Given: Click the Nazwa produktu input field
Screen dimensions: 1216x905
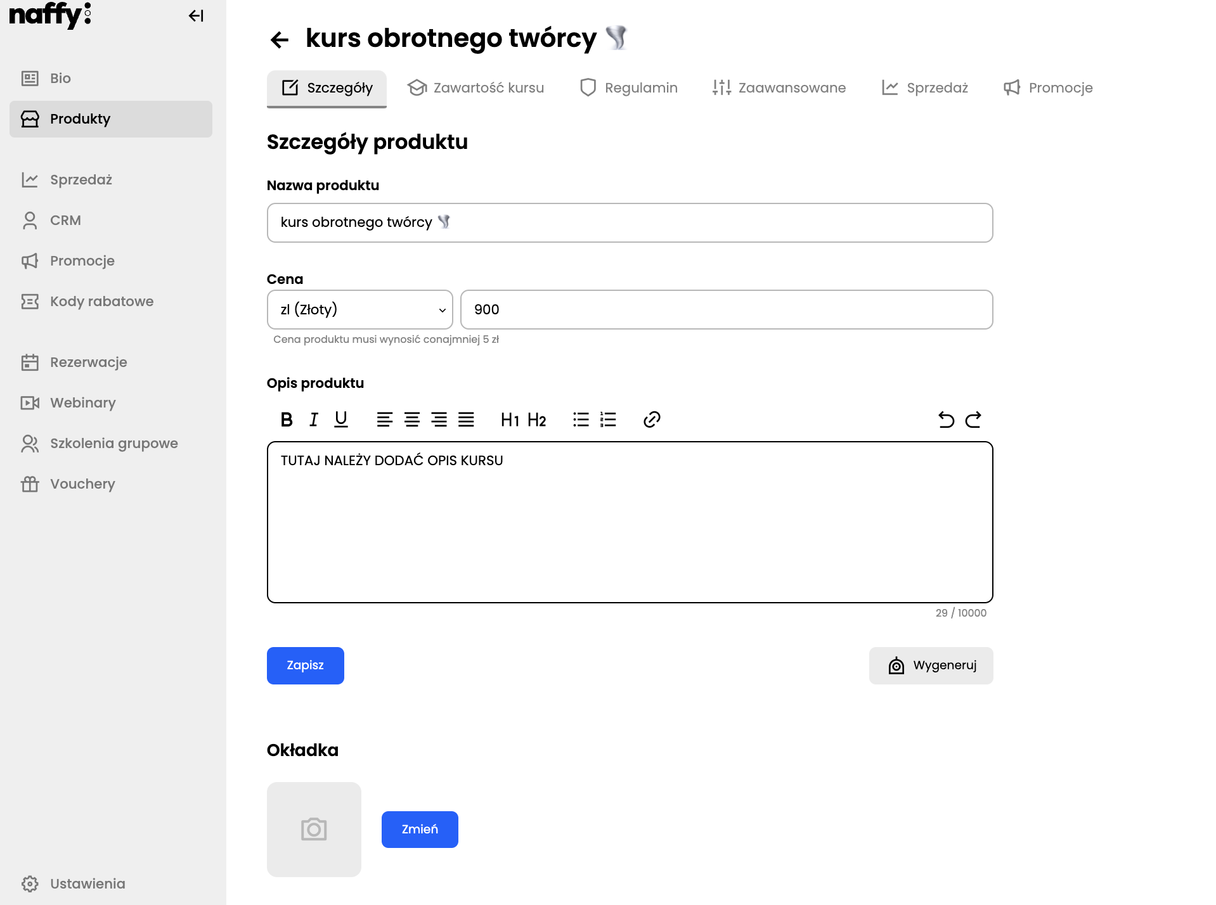Looking at the screenshot, I should coord(630,222).
